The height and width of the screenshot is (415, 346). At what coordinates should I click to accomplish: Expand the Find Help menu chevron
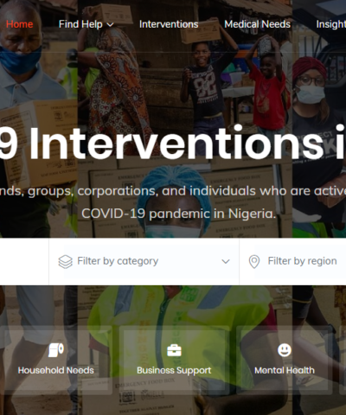(x=110, y=25)
